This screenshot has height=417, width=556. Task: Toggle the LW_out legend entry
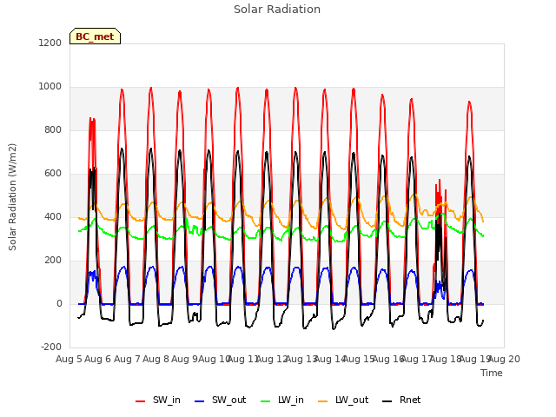343,400
